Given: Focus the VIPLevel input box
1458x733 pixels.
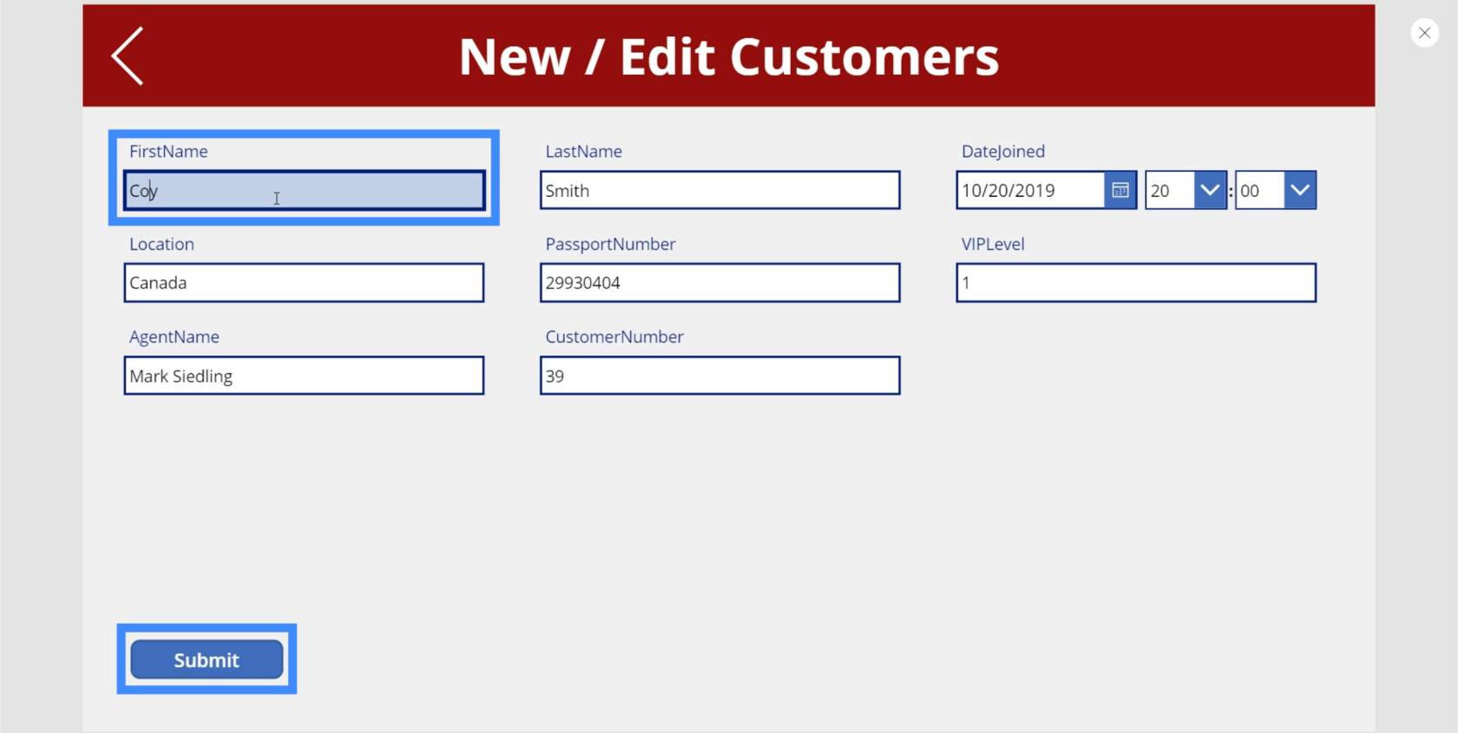Looking at the screenshot, I should coord(1135,283).
